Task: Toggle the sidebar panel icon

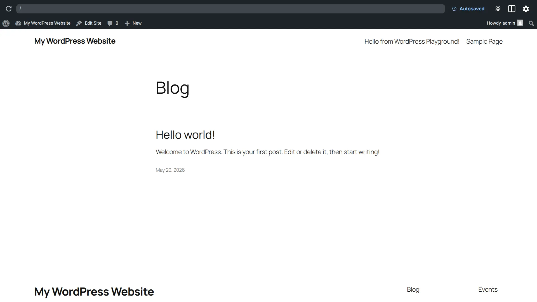Action: coord(512,9)
